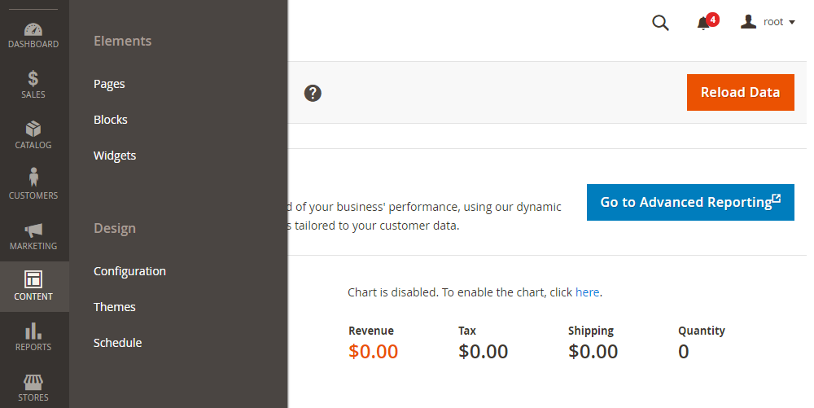Image resolution: width=814 pixels, height=408 pixels.
Task: Expand the root user account dropdown
Action: (768, 22)
